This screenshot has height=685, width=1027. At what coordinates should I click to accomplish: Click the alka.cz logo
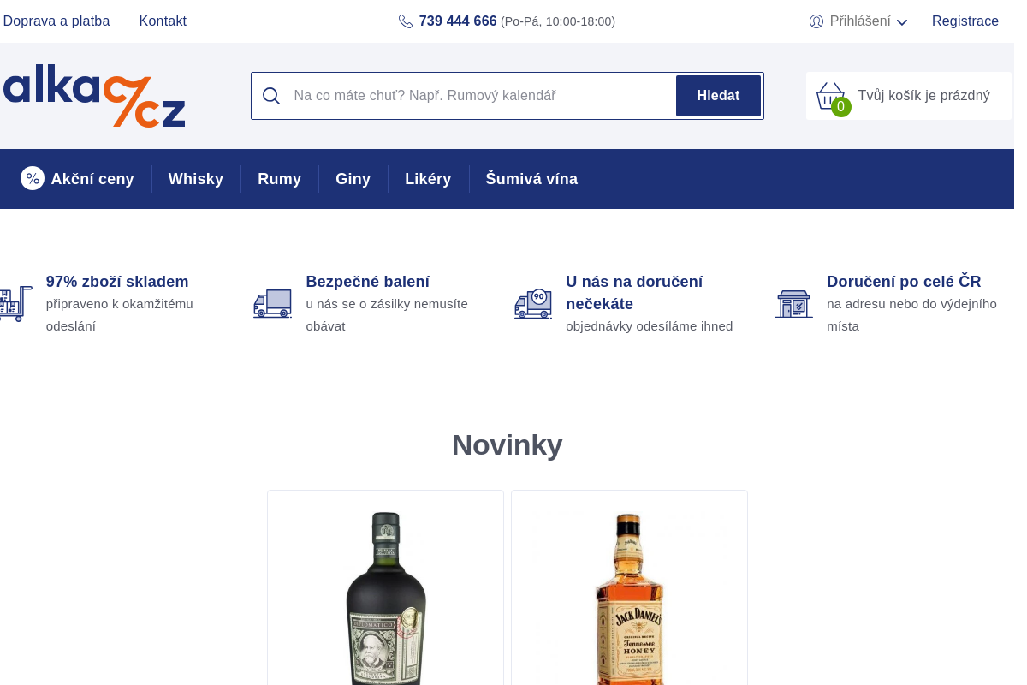pyautogui.click(x=94, y=96)
